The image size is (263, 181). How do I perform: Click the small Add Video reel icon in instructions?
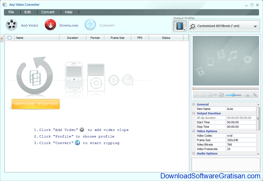[82, 130]
